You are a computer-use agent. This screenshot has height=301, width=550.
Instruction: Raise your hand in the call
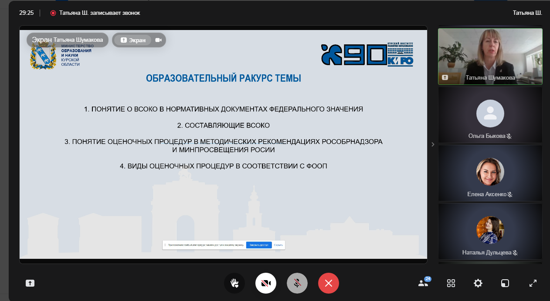tap(234, 283)
